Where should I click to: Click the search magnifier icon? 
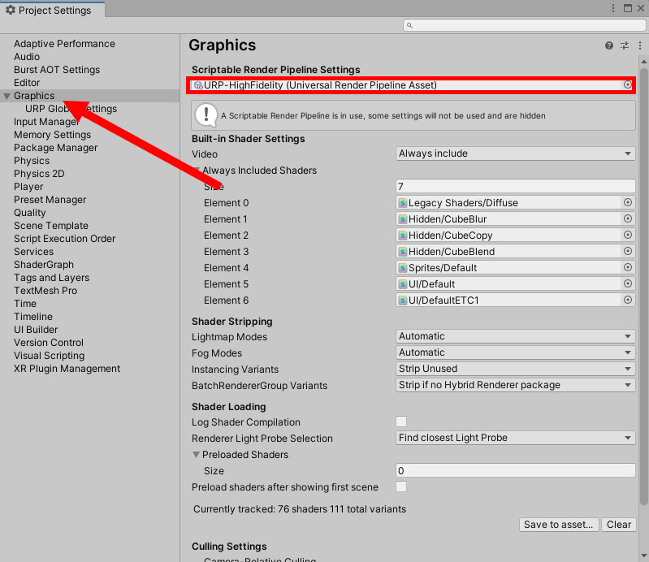[x=409, y=25]
